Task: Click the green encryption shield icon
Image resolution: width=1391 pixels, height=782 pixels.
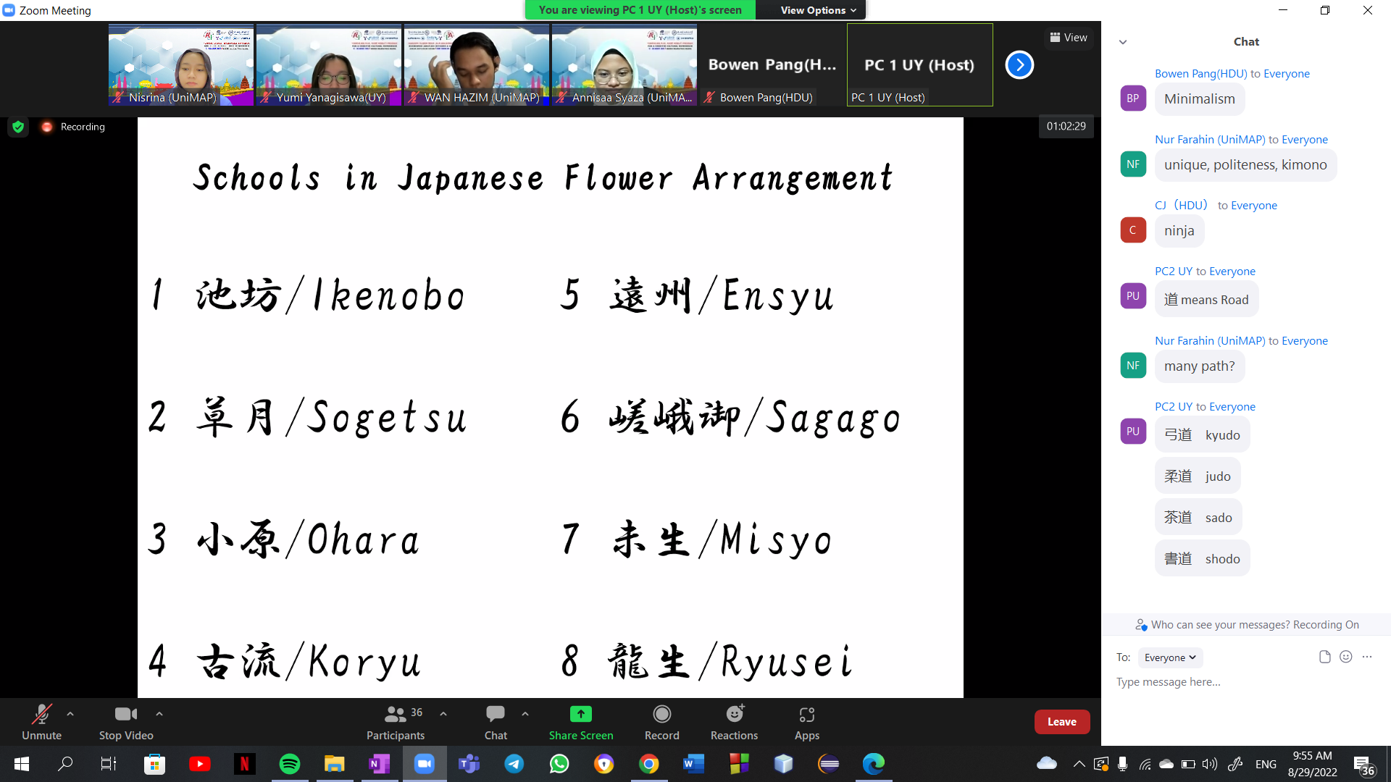Action: point(18,127)
